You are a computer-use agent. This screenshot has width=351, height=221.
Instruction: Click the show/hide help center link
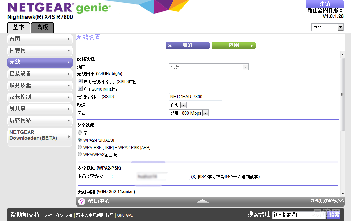point(327,201)
